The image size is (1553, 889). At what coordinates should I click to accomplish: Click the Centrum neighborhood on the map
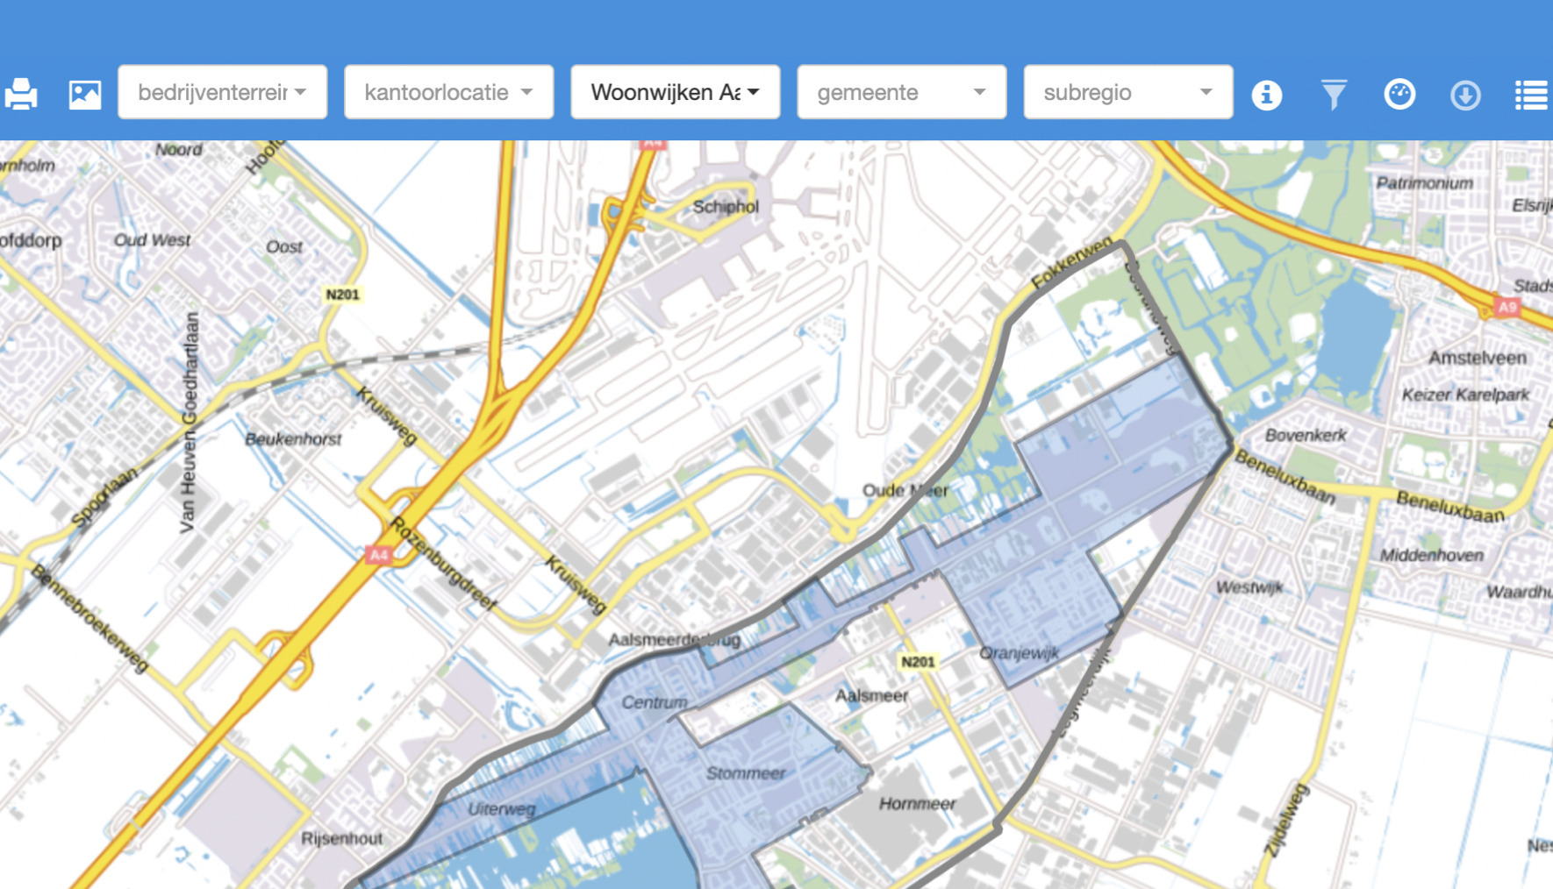pos(655,702)
